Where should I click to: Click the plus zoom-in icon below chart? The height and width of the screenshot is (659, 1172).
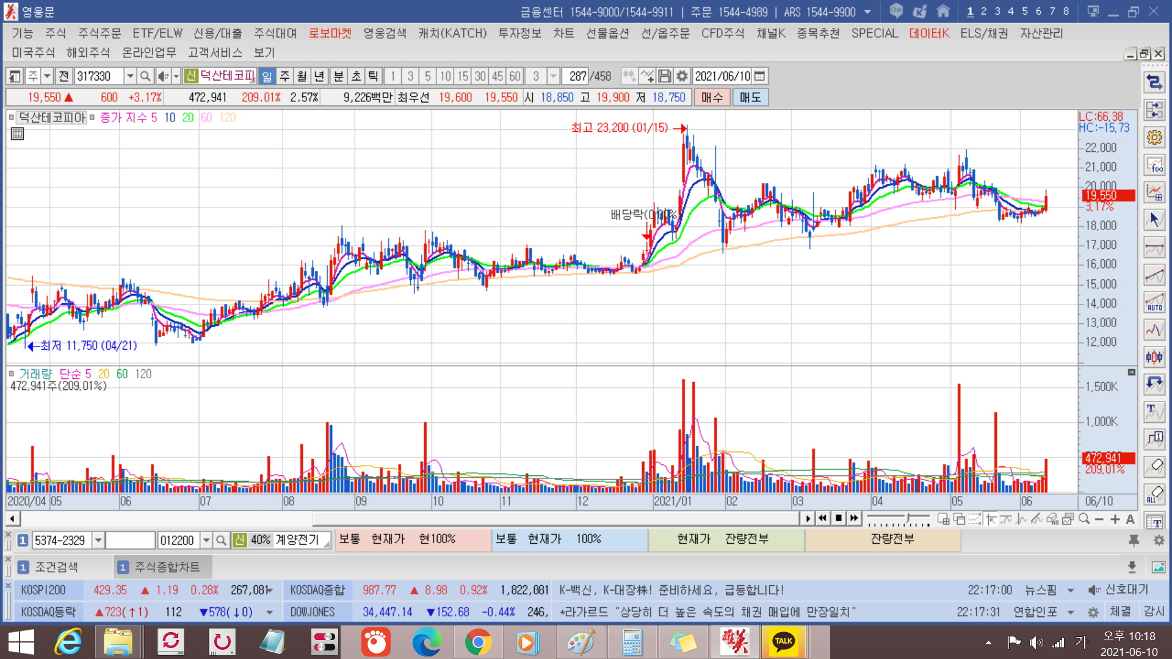[x=1115, y=519]
